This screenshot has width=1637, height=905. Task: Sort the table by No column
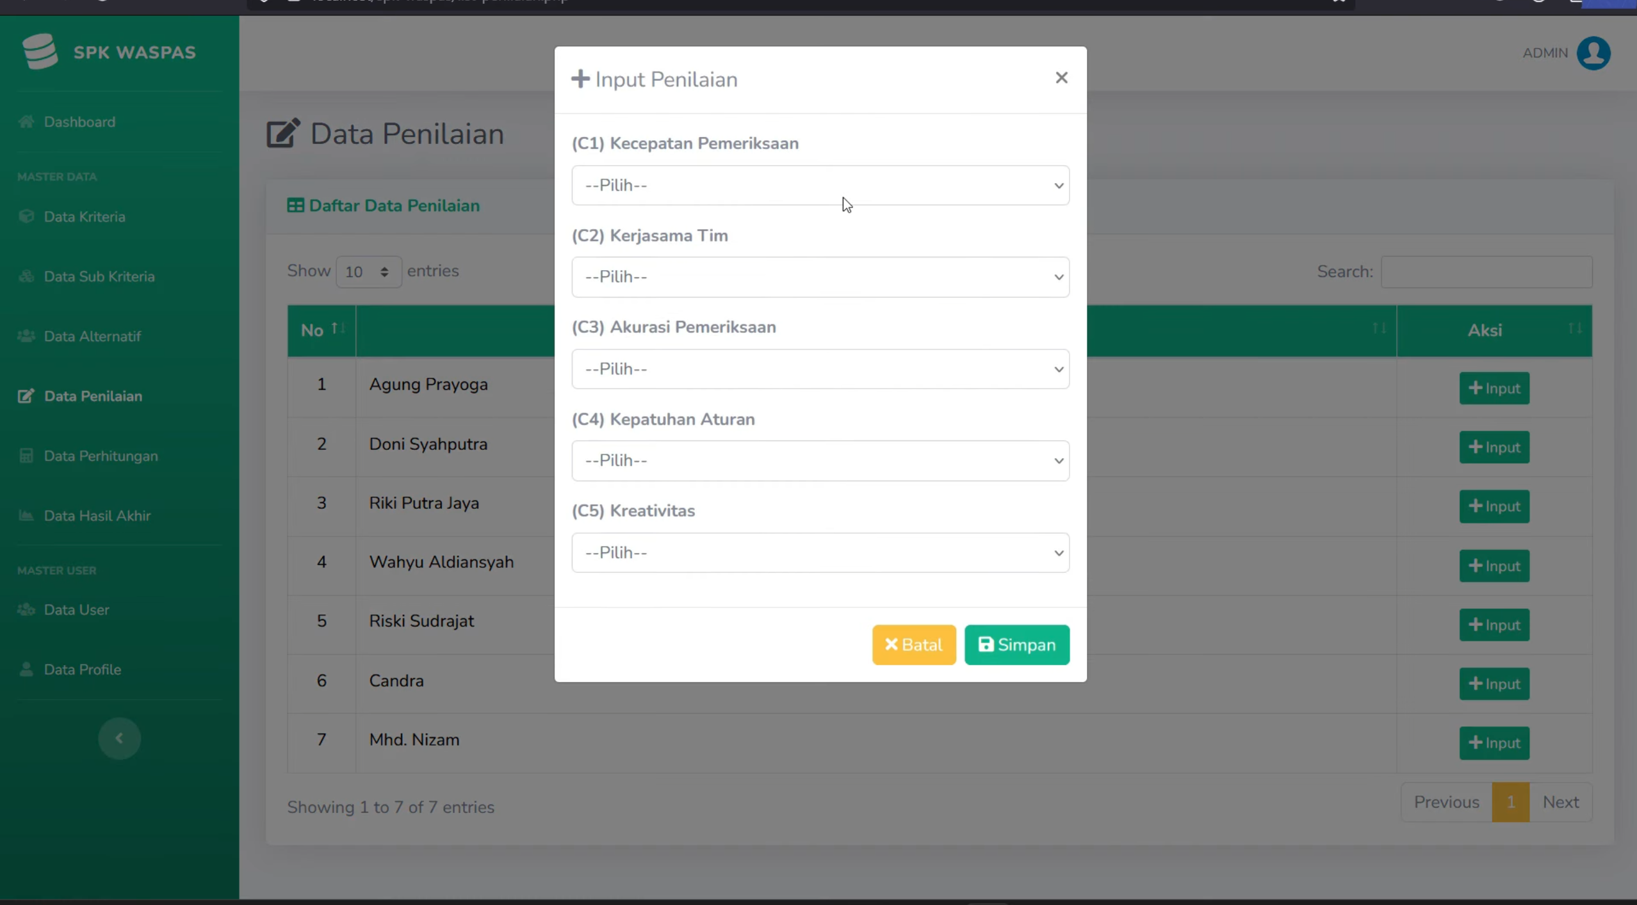(x=322, y=330)
